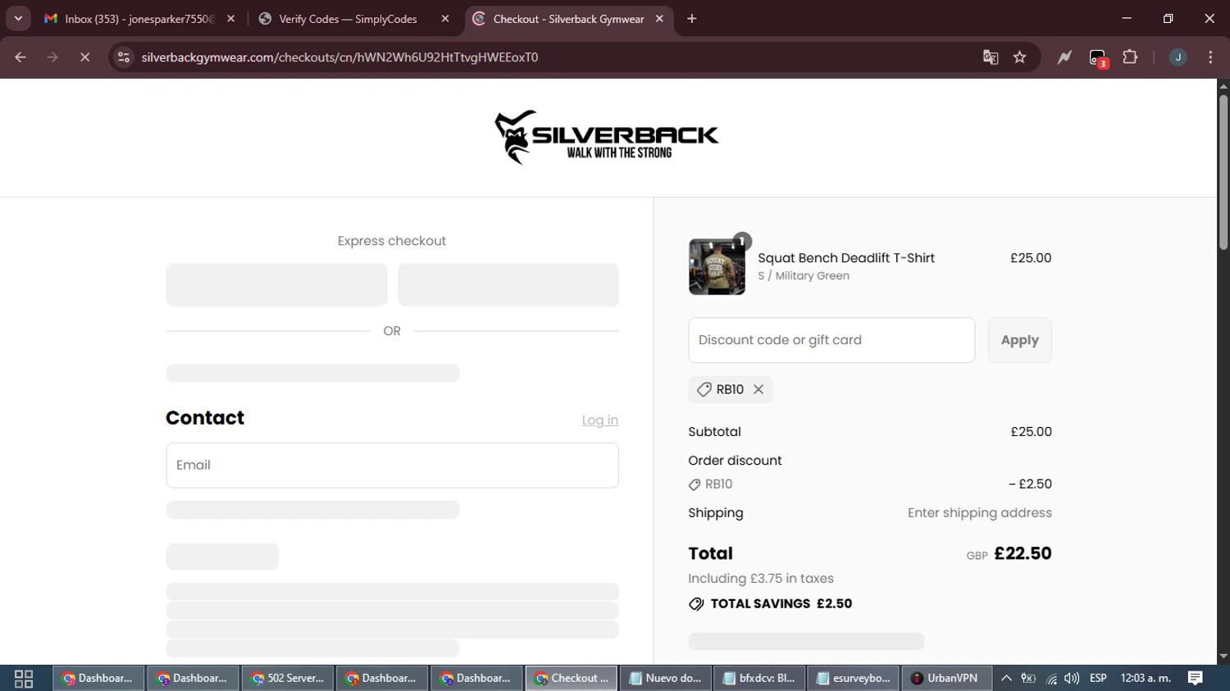Click the RB10 tag icon chip
This screenshot has height=691, width=1230.
coord(730,389)
